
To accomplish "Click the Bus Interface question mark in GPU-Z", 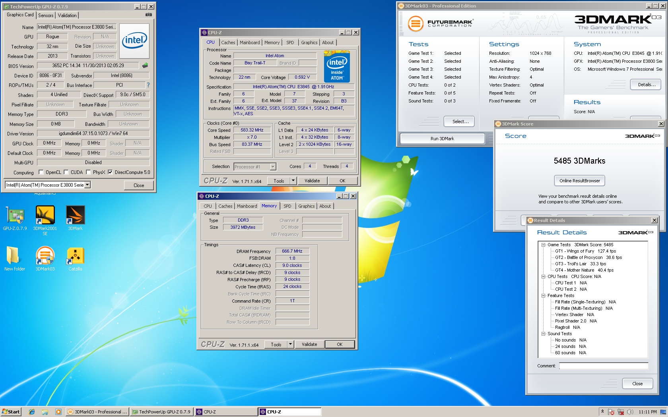I will (148, 85).
